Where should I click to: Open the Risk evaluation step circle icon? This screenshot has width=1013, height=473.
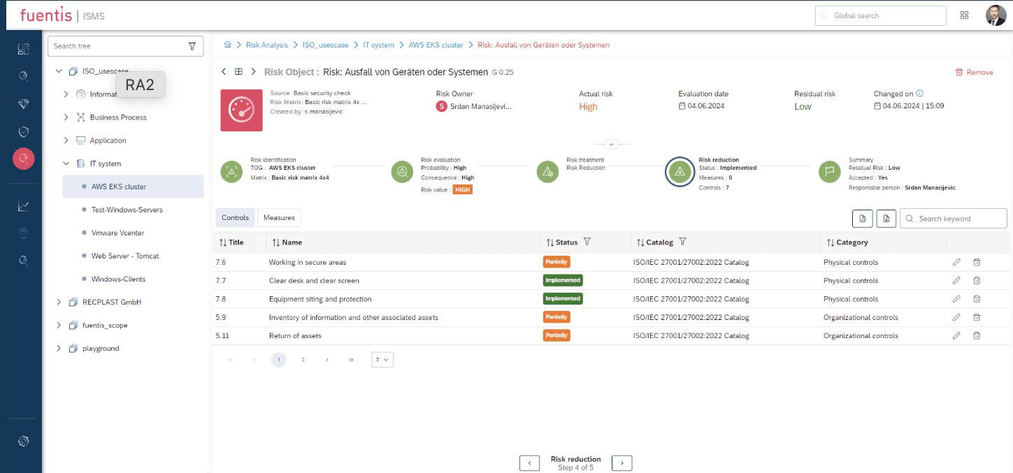403,171
